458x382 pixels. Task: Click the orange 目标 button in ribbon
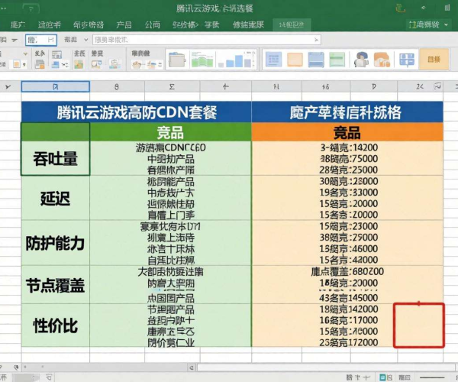pos(434,60)
